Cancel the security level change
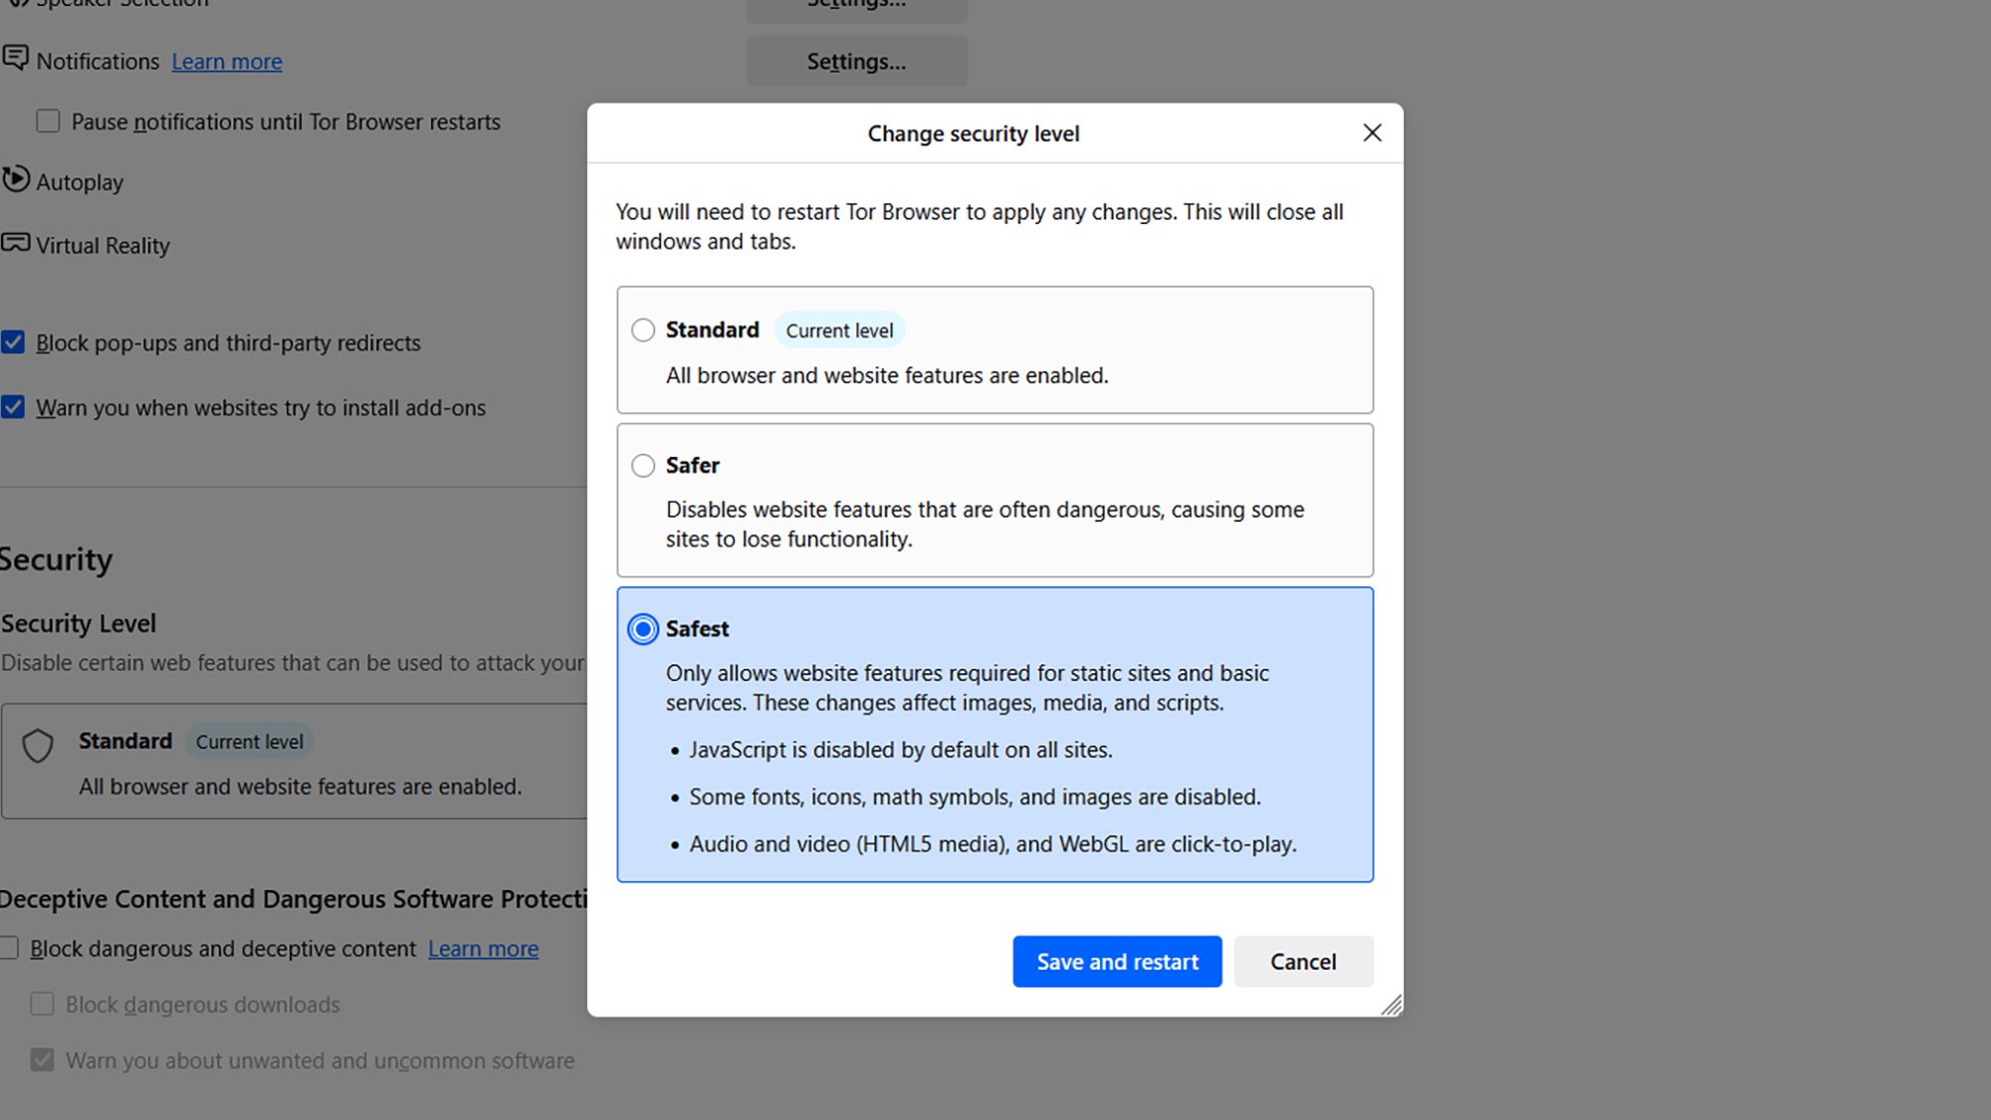Image resolution: width=1991 pixels, height=1120 pixels. tap(1303, 962)
